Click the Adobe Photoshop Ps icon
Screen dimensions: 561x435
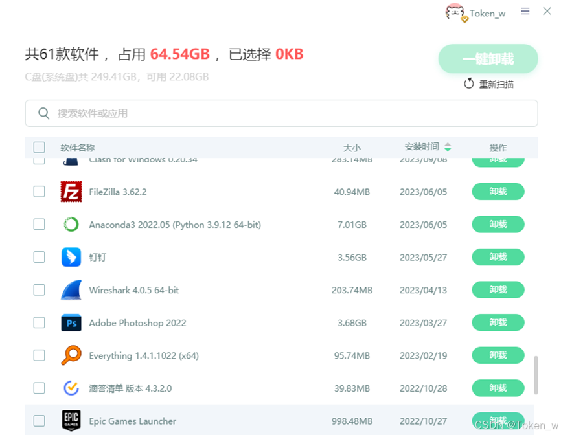coord(71,323)
